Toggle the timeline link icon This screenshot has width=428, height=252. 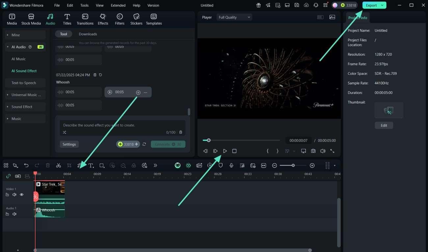pyautogui.click(x=8, y=176)
